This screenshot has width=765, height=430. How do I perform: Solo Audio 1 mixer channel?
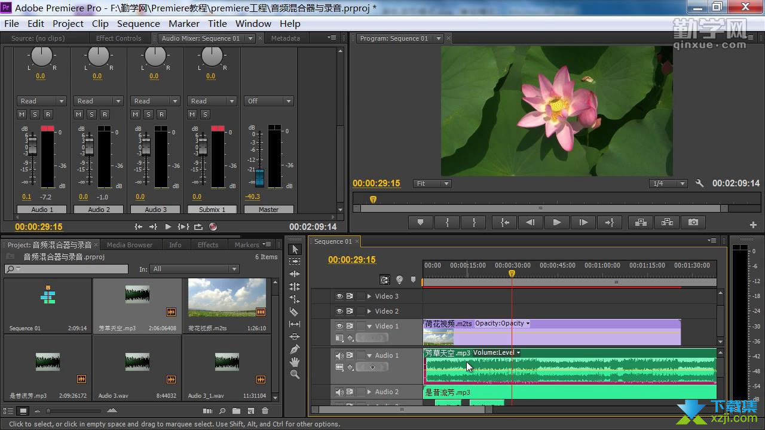tap(35, 115)
